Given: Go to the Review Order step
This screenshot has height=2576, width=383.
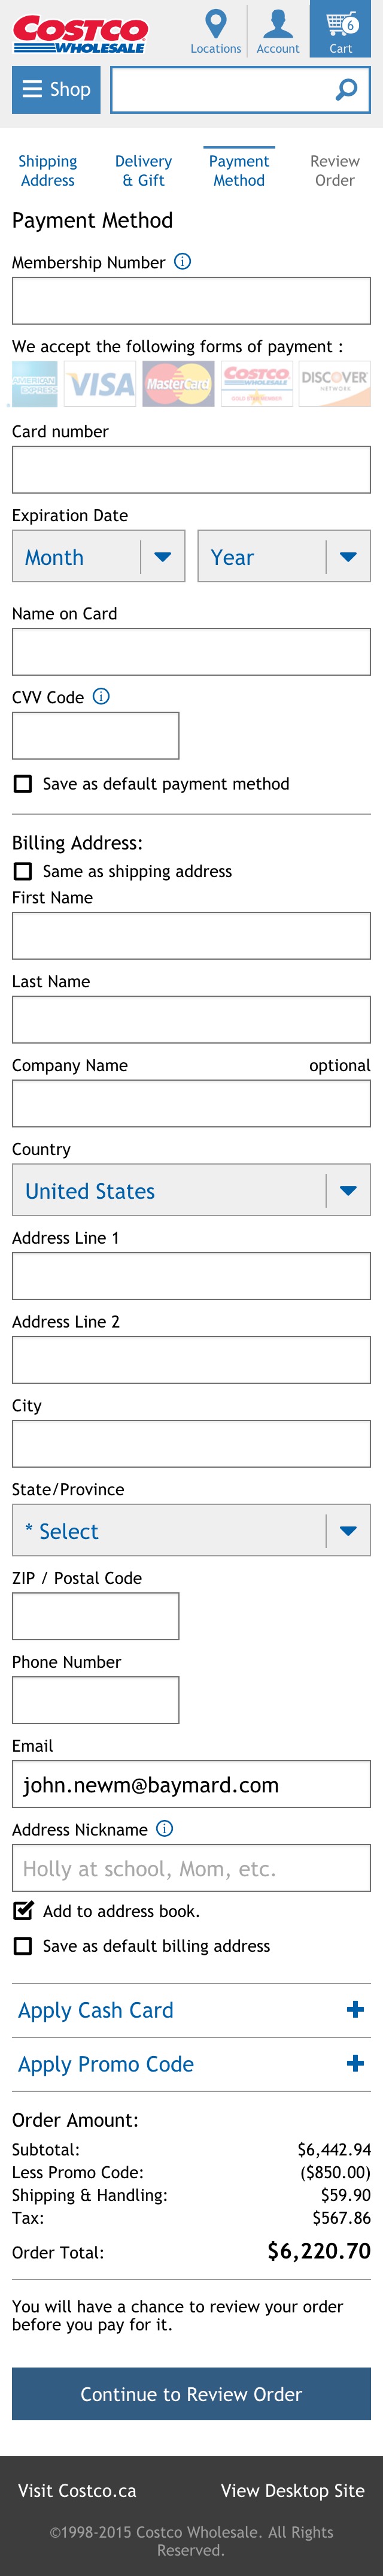Looking at the screenshot, I should 334,170.
